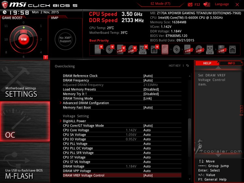Viewport: 244px width, 183px height.
Task: Click the screenshot camera F12 icon
Action: point(190,5)
